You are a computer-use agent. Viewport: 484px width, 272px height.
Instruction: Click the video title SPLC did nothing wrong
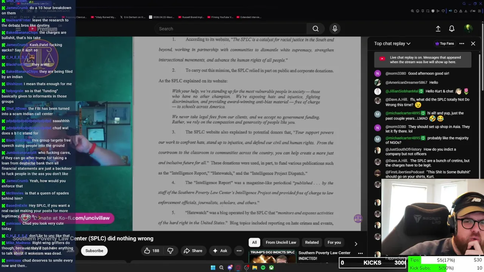pos(83,238)
